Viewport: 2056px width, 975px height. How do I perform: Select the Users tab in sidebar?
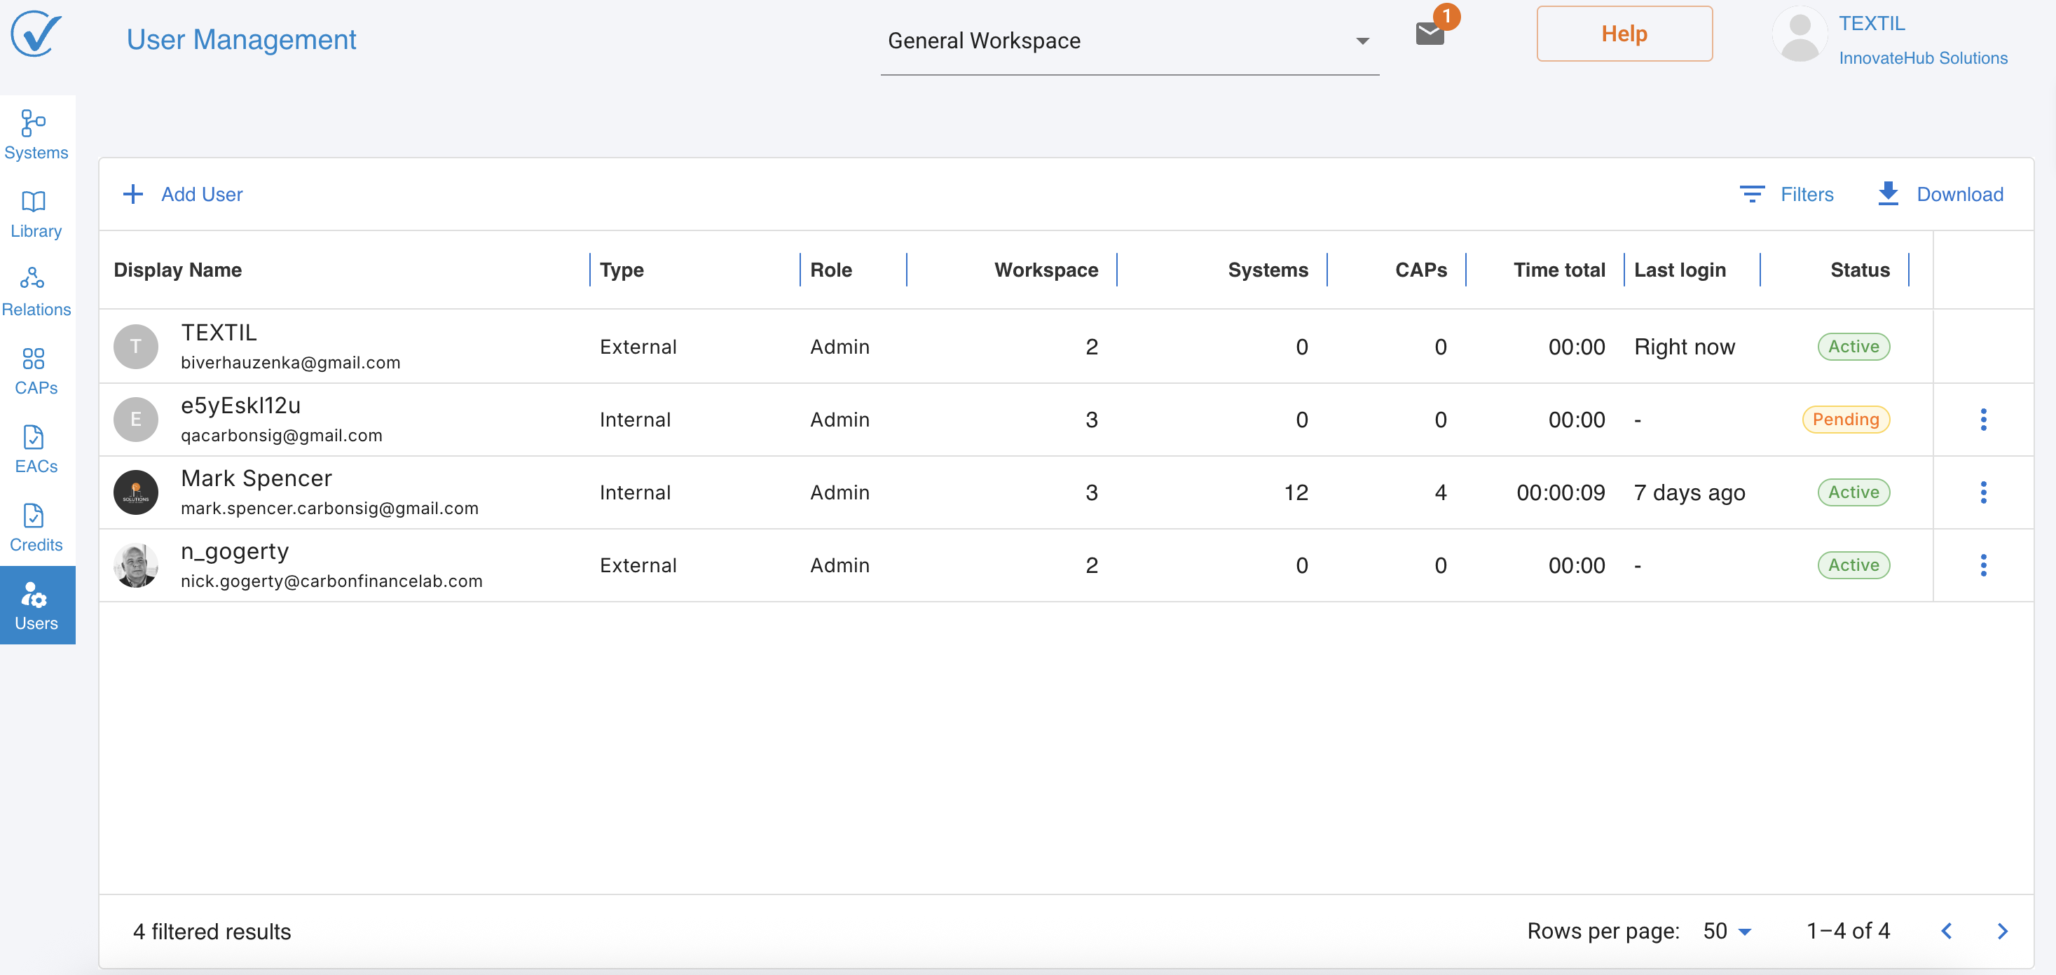pyautogui.click(x=36, y=606)
